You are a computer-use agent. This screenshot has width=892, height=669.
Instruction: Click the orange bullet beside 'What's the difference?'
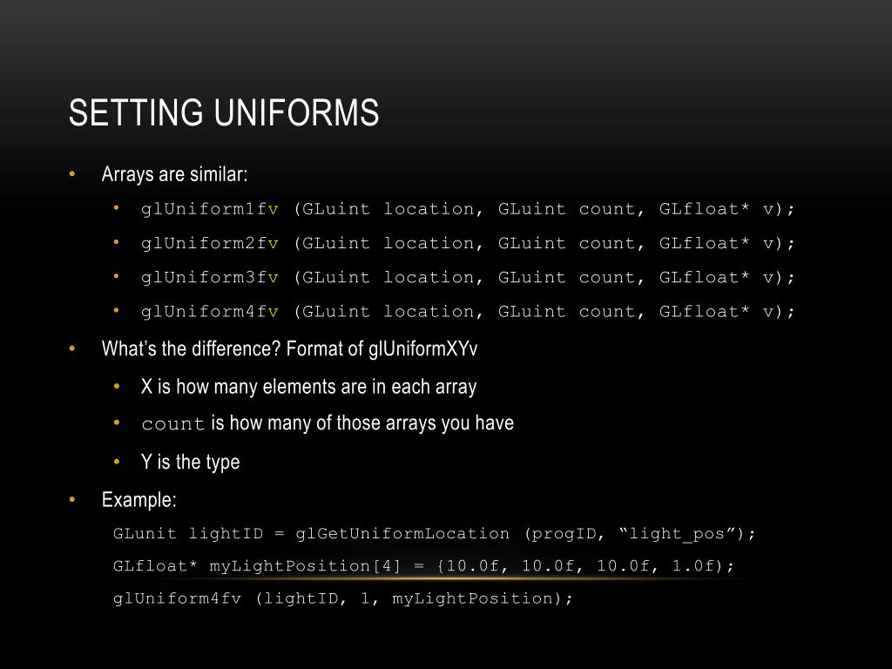tap(72, 348)
